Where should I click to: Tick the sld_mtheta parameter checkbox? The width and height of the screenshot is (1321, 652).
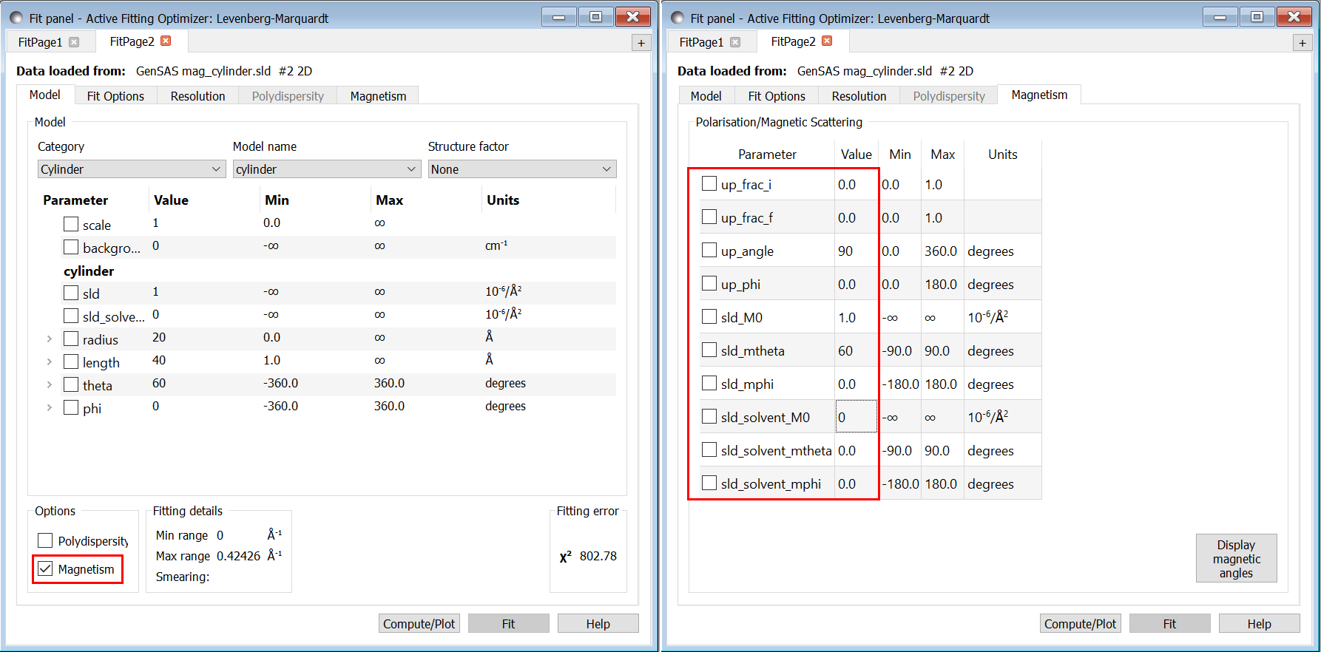coord(709,350)
